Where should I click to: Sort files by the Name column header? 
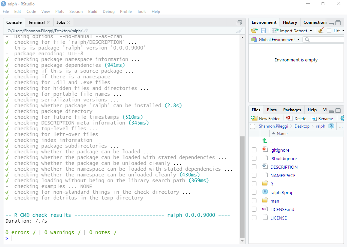coord(282,134)
